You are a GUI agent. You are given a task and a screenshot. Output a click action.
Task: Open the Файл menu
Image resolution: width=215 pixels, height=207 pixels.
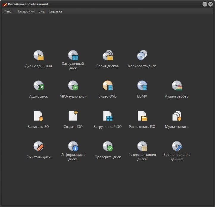pos(8,11)
